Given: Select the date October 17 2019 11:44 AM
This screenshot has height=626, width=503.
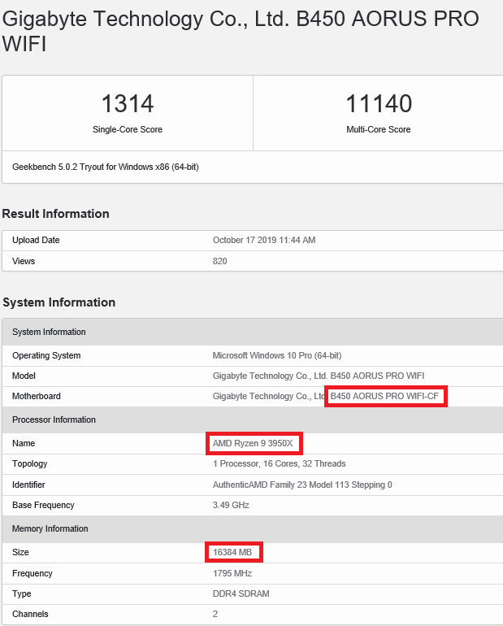Looking at the screenshot, I should tap(264, 240).
